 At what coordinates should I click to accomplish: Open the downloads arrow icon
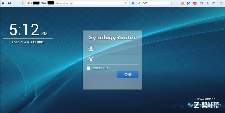(x=133, y=3)
